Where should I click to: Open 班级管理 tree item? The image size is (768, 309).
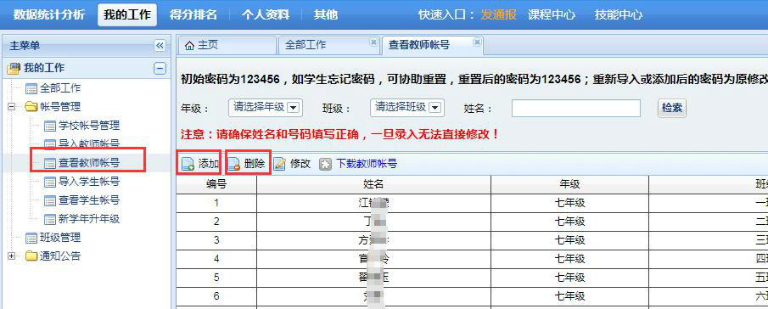tap(59, 238)
